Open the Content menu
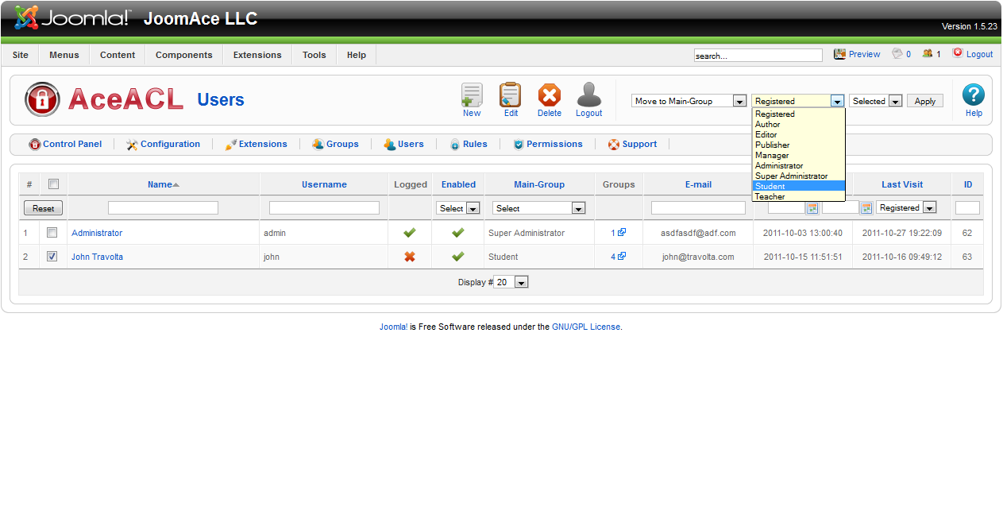The image size is (1003, 530). pyautogui.click(x=118, y=55)
